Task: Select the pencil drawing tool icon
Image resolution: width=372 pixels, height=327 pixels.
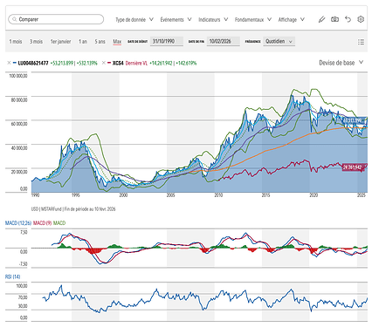Action: click(321, 19)
